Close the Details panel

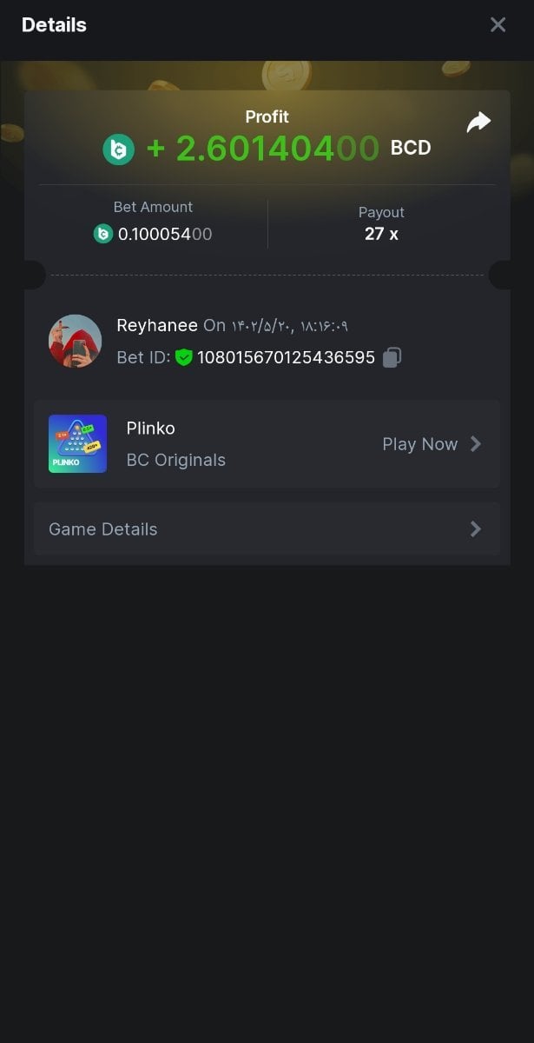tap(498, 25)
